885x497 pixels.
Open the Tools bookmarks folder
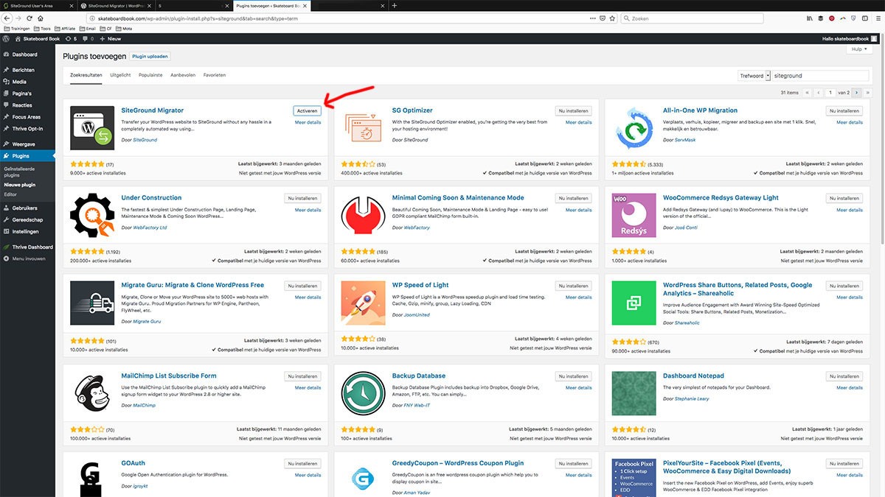[x=43, y=28]
